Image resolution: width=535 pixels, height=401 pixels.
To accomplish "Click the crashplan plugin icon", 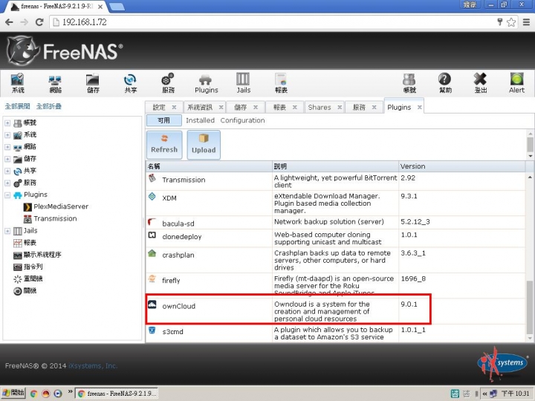I will click(x=152, y=253).
